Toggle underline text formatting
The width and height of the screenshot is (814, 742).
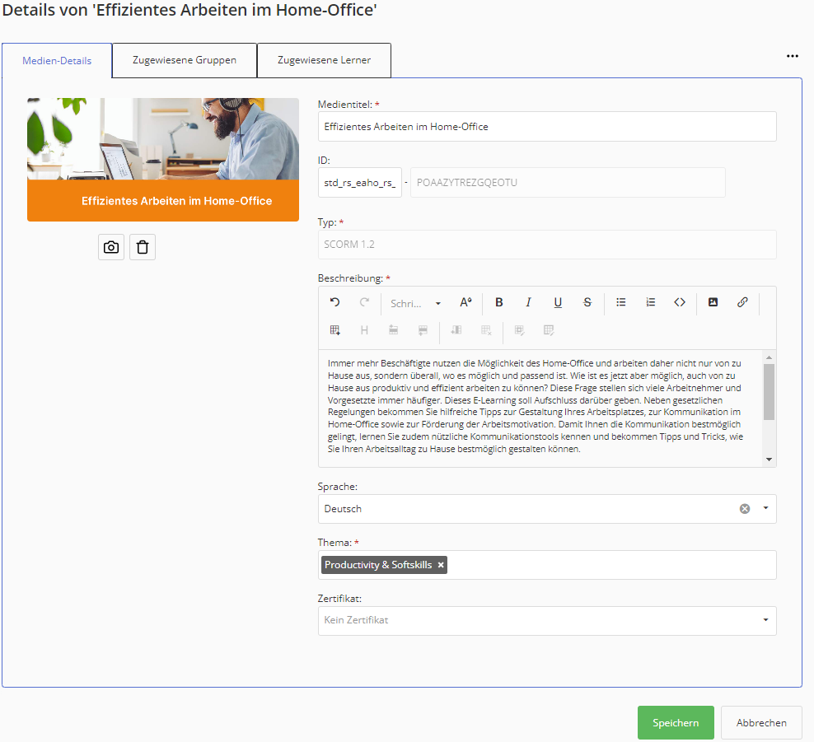pyautogui.click(x=558, y=302)
